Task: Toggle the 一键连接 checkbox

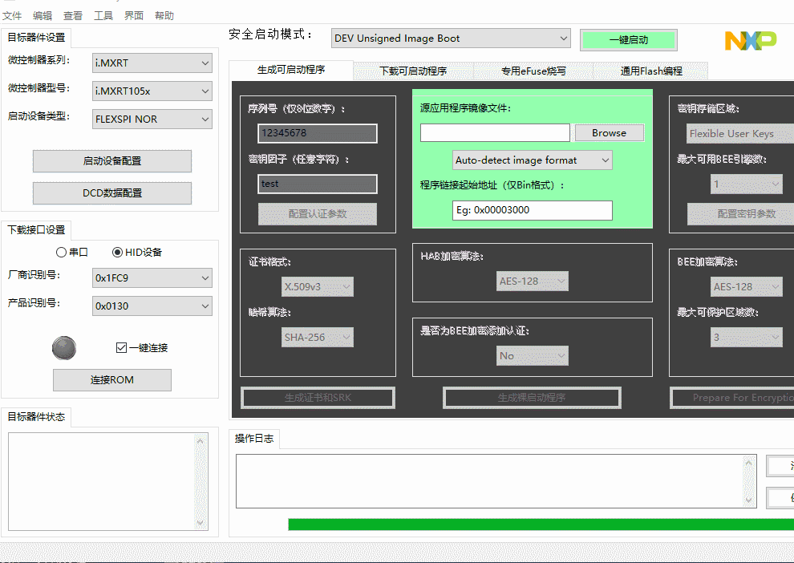Action: tap(121, 347)
